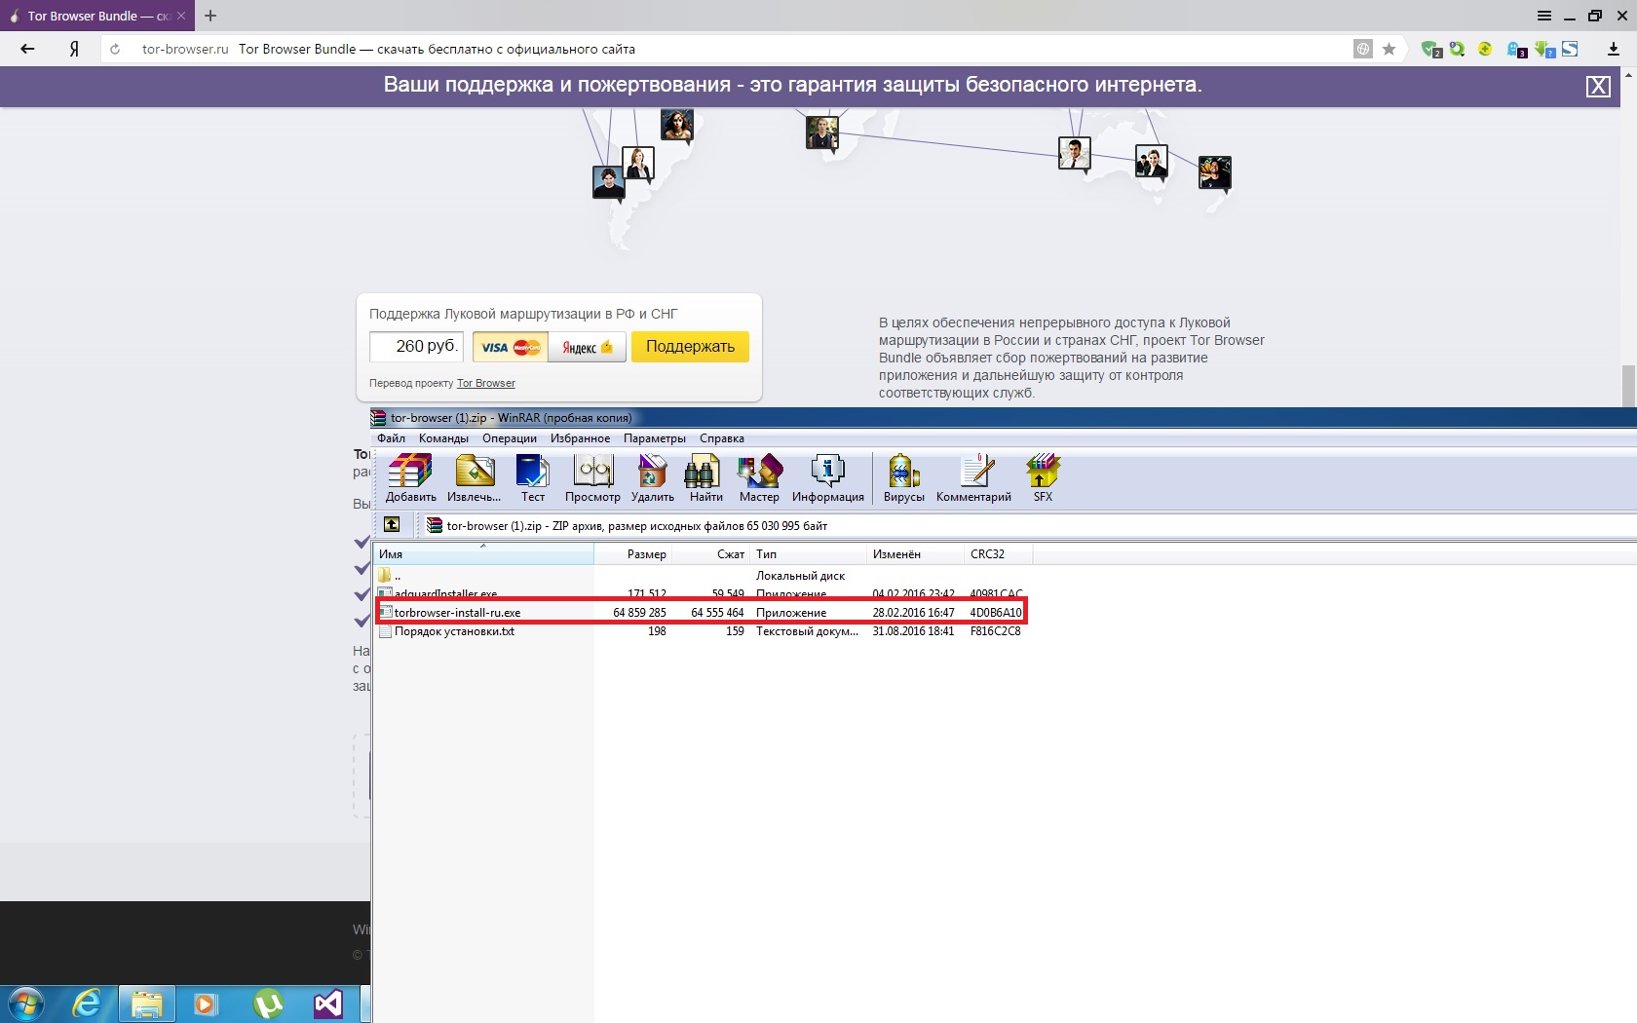
Task: Click the green circular extension icon with dropdown arrow
Action: coord(1457,49)
